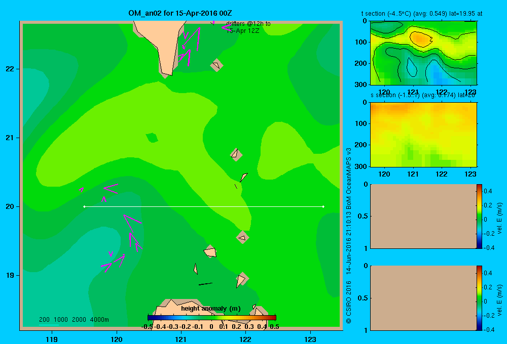
Task: Click the latitude 22 axis label on main map
Action: point(10,69)
